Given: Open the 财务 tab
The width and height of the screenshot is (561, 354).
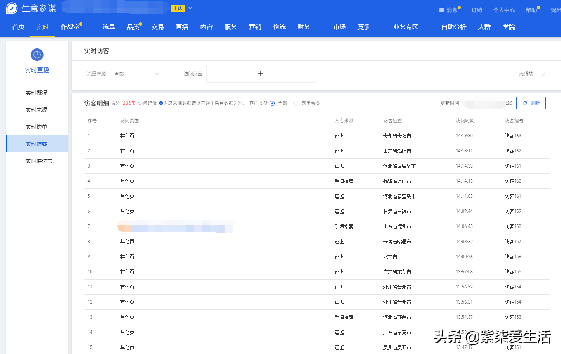Looking at the screenshot, I should coord(303,27).
